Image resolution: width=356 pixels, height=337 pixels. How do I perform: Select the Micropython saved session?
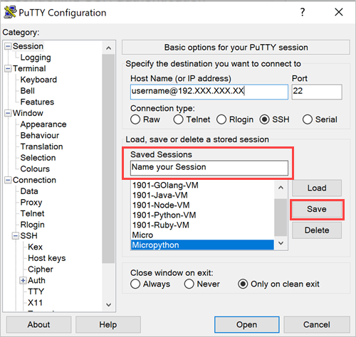(x=202, y=245)
